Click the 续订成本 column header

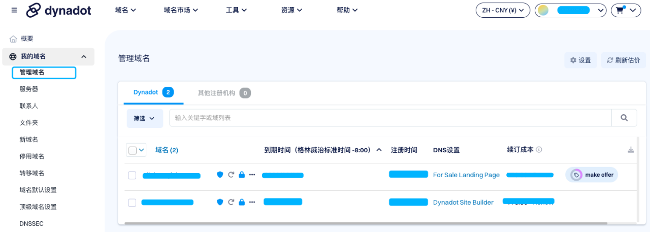[x=521, y=150]
